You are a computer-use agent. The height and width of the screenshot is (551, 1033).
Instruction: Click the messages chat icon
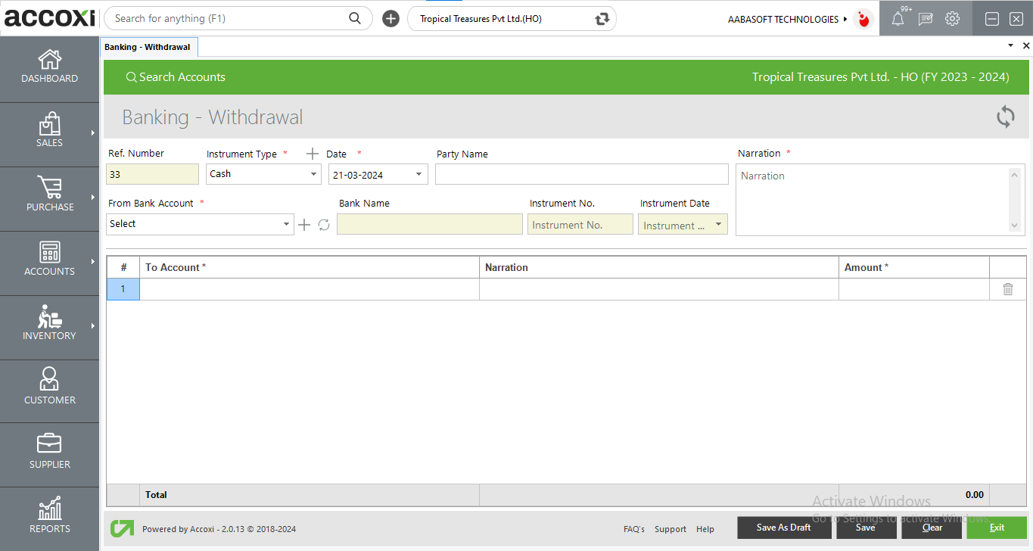tap(925, 19)
